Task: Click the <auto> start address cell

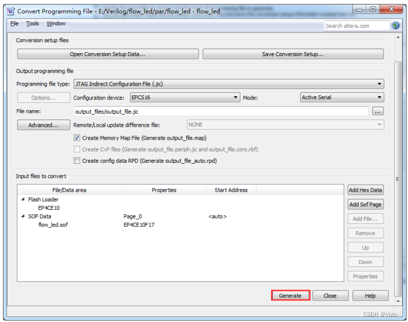Action: point(217,216)
